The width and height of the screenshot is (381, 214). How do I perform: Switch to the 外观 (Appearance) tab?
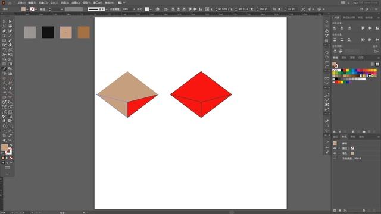coord(344,137)
